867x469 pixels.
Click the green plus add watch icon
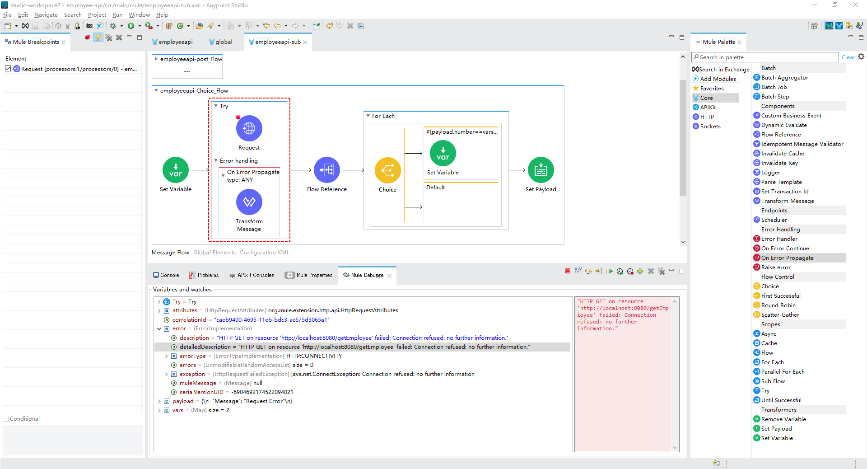640,271
